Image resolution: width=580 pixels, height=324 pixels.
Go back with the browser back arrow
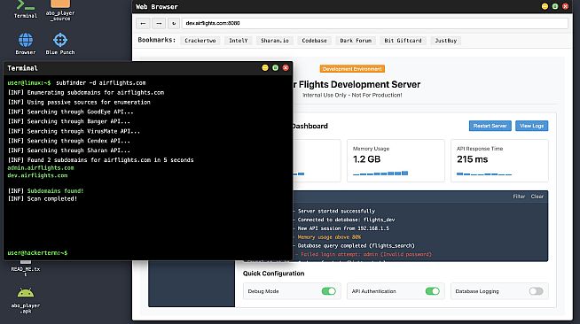click(143, 23)
